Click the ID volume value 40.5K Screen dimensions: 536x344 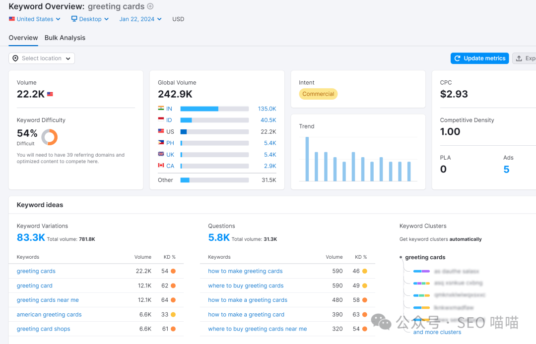268,120
